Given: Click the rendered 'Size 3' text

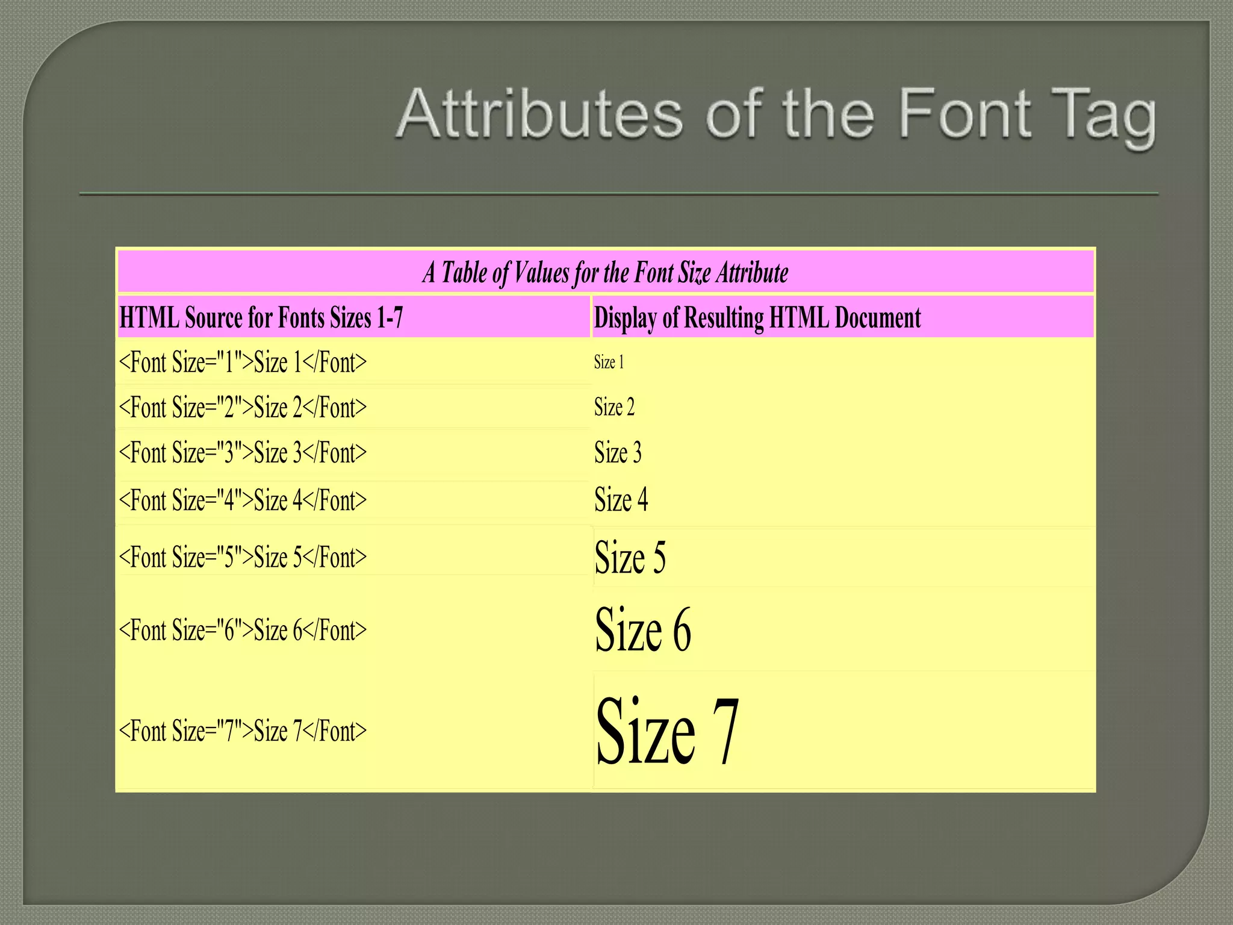Looking at the screenshot, I should tap(618, 452).
